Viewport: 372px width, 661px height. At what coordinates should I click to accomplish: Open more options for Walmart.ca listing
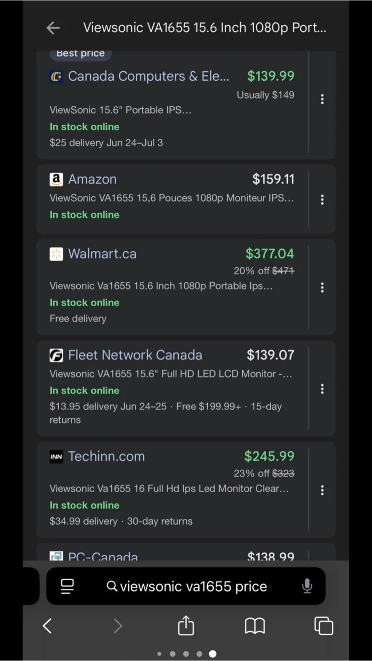click(x=322, y=287)
